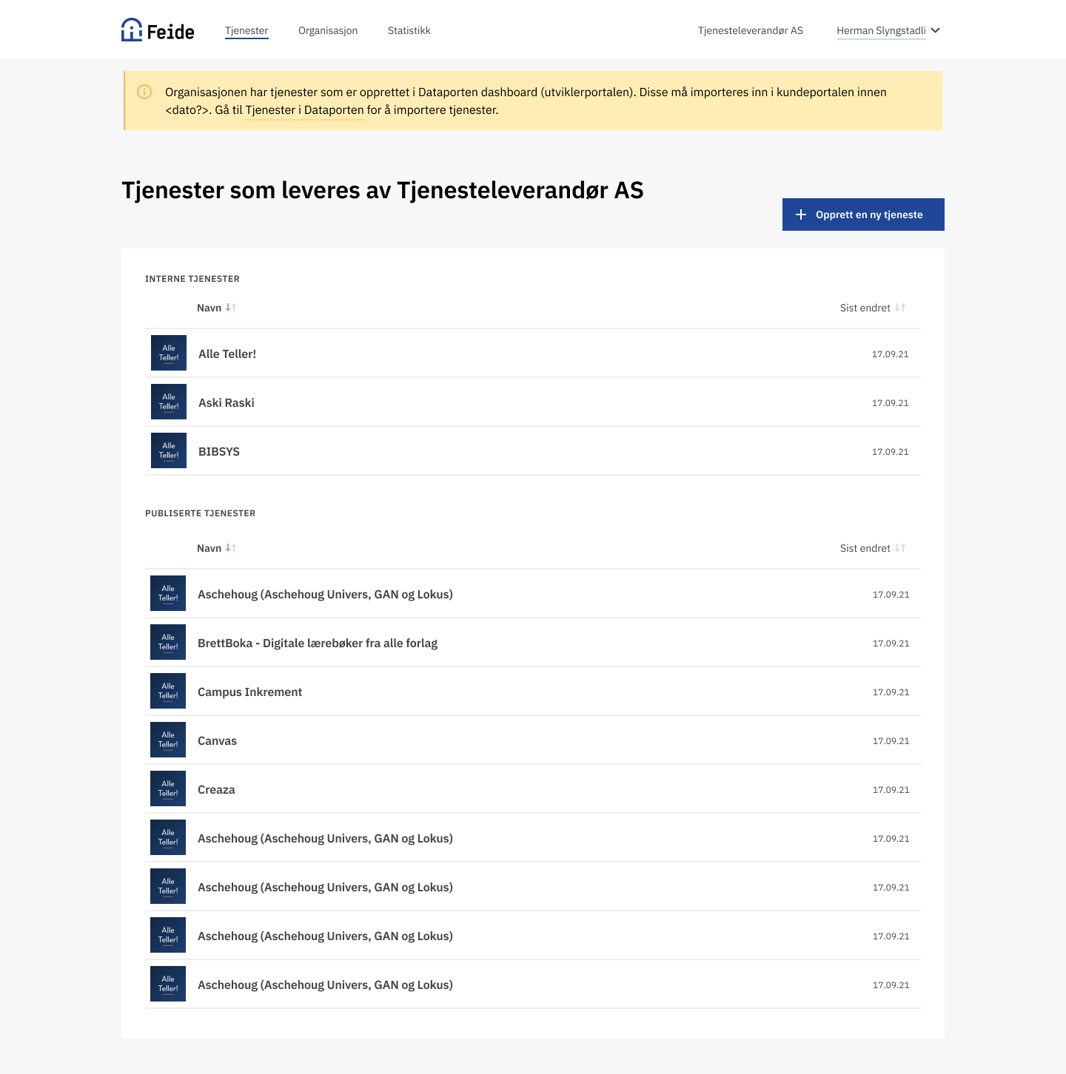Click the date in the Canvas row
Image resolution: width=1066 pixels, height=1074 pixels.
pyautogui.click(x=891, y=741)
